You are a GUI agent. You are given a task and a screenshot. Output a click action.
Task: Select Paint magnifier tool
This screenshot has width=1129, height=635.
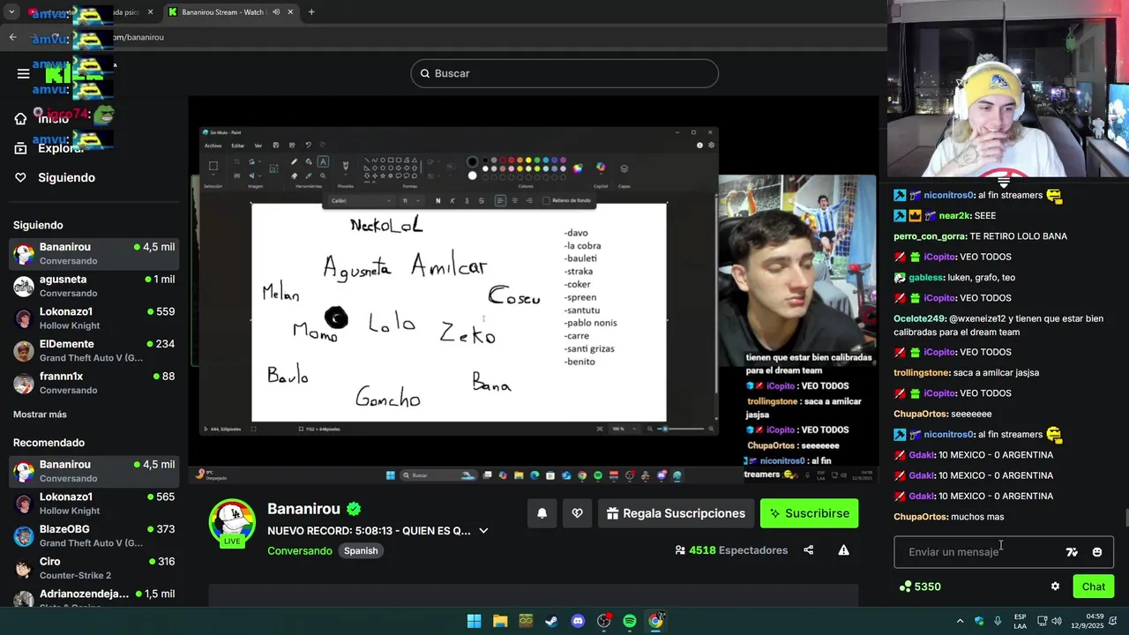tap(323, 176)
